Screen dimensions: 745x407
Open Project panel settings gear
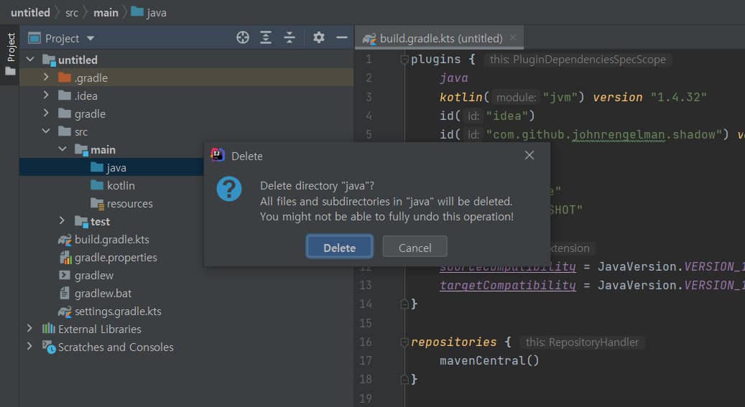pyautogui.click(x=319, y=38)
